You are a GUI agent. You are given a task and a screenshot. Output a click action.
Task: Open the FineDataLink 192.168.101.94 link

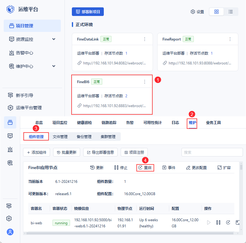[x=114, y=63]
